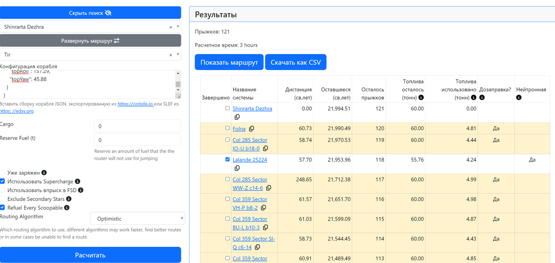The image size is (555, 263).
Task: Mark Col 359 Sector SI-Q c6-14 completed
Action: pyautogui.click(x=227, y=239)
